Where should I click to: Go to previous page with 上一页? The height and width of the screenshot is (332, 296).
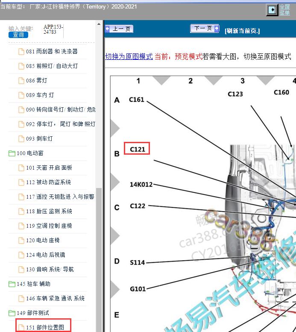coord(119,29)
